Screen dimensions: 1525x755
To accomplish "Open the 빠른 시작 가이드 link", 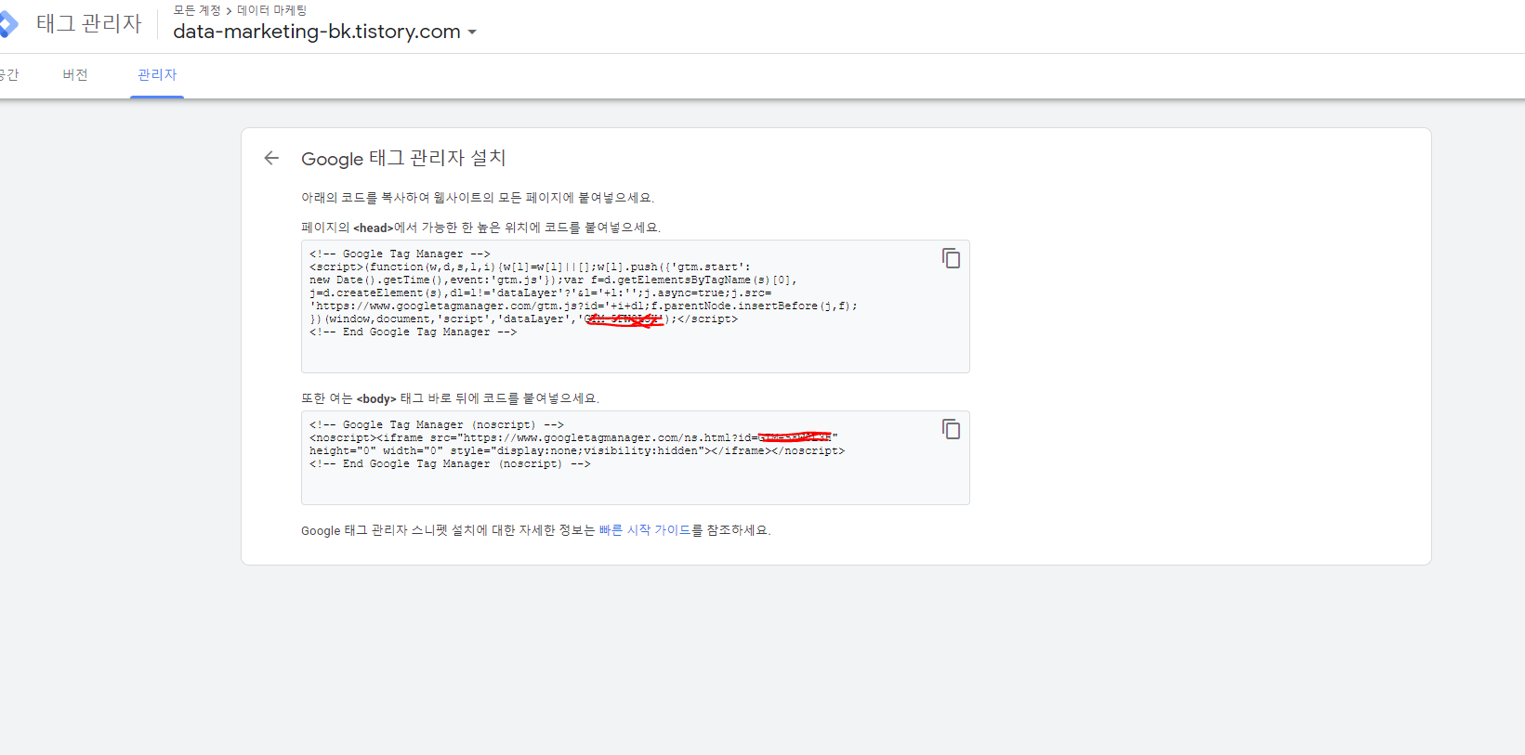I will tap(645, 530).
